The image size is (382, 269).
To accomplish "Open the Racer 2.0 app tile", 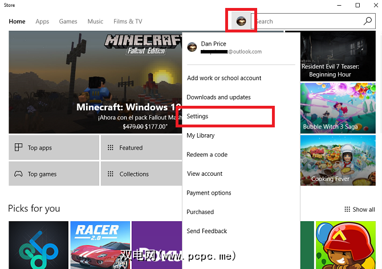I will click(100, 245).
